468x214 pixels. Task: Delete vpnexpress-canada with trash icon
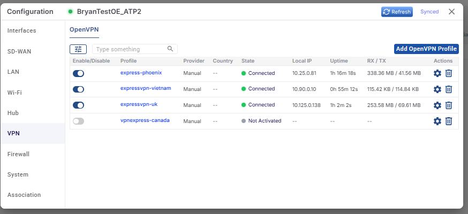[449, 121]
